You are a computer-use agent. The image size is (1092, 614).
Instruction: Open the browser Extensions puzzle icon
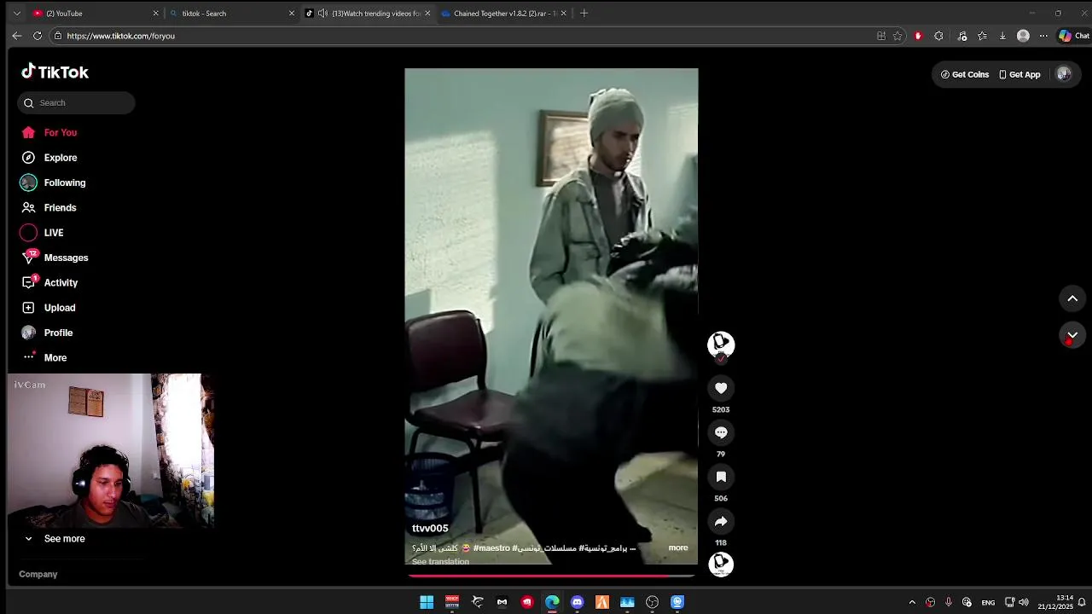click(x=938, y=36)
